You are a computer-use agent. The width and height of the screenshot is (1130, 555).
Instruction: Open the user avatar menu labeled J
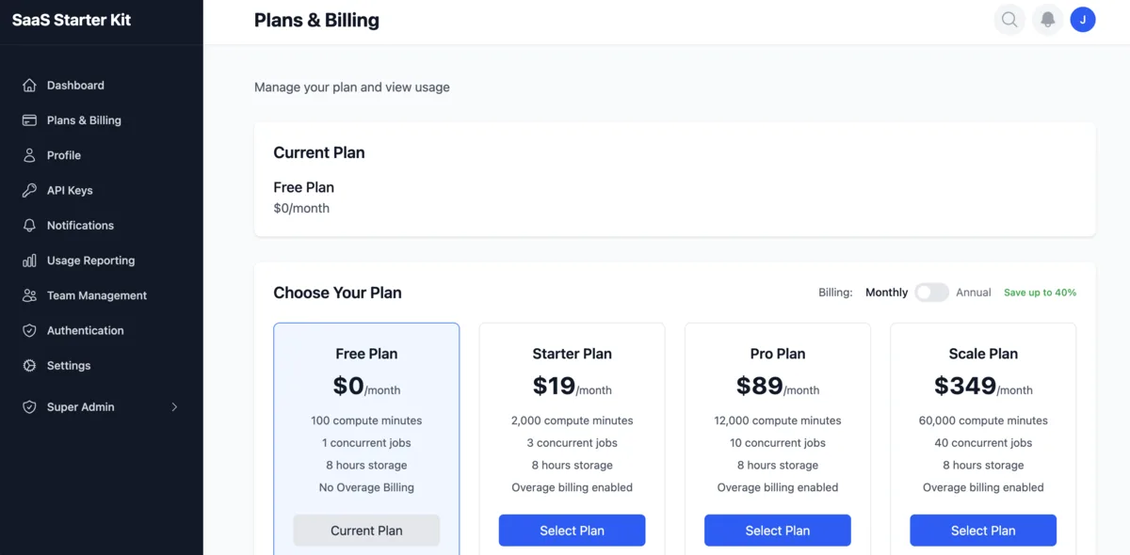[x=1083, y=19]
